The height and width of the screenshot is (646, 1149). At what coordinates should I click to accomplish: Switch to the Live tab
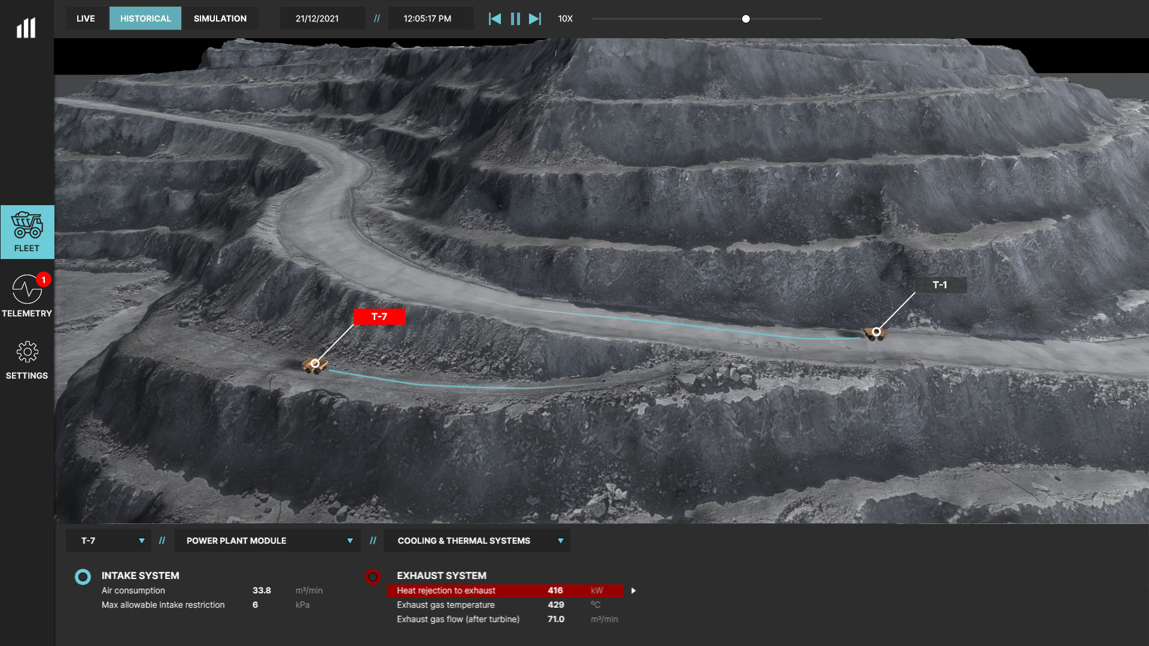[86, 19]
